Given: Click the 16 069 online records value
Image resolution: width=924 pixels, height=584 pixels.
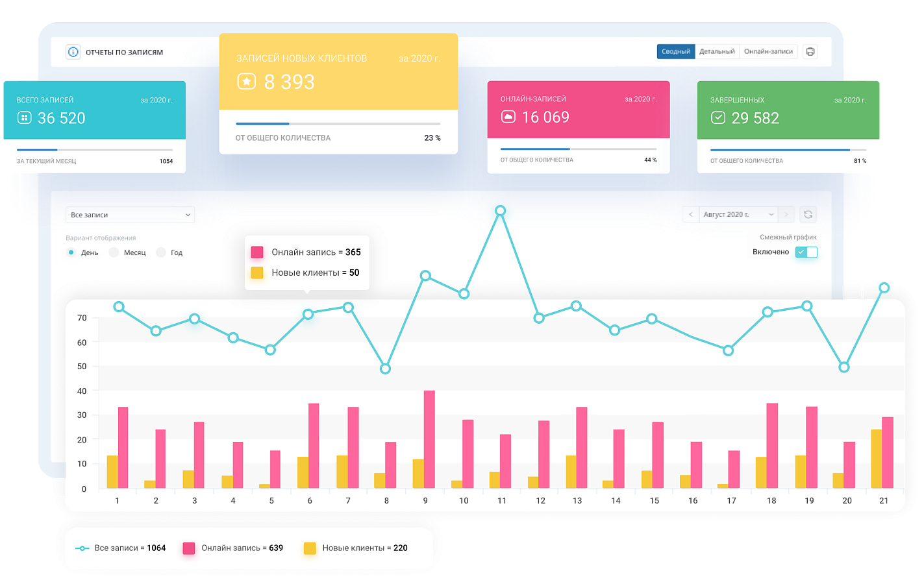Looking at the screenshot, I should point(545,117).
